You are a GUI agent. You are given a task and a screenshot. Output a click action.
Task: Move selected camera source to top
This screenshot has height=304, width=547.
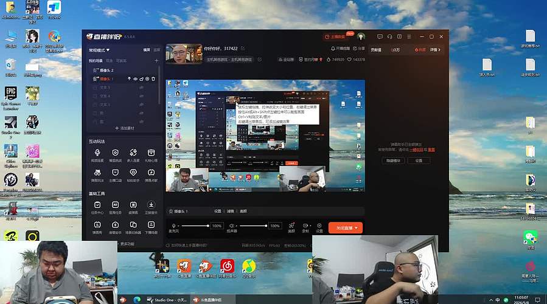130,79
